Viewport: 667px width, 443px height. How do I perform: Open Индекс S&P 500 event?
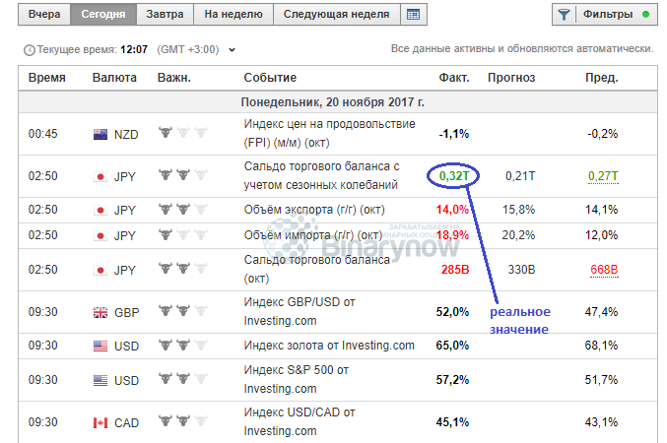297,379
